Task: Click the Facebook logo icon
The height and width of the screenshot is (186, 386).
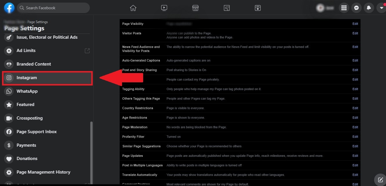Action: (x=9, y=8)
